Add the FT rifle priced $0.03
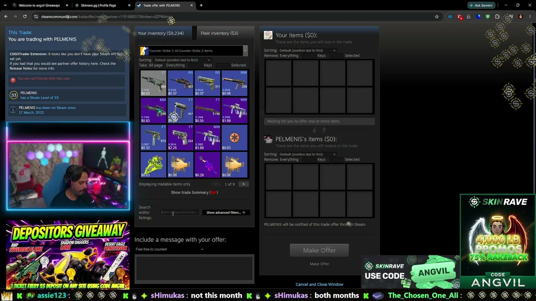Image resolution: width=536 pixels, height=301 pixels. pos(153,83)
